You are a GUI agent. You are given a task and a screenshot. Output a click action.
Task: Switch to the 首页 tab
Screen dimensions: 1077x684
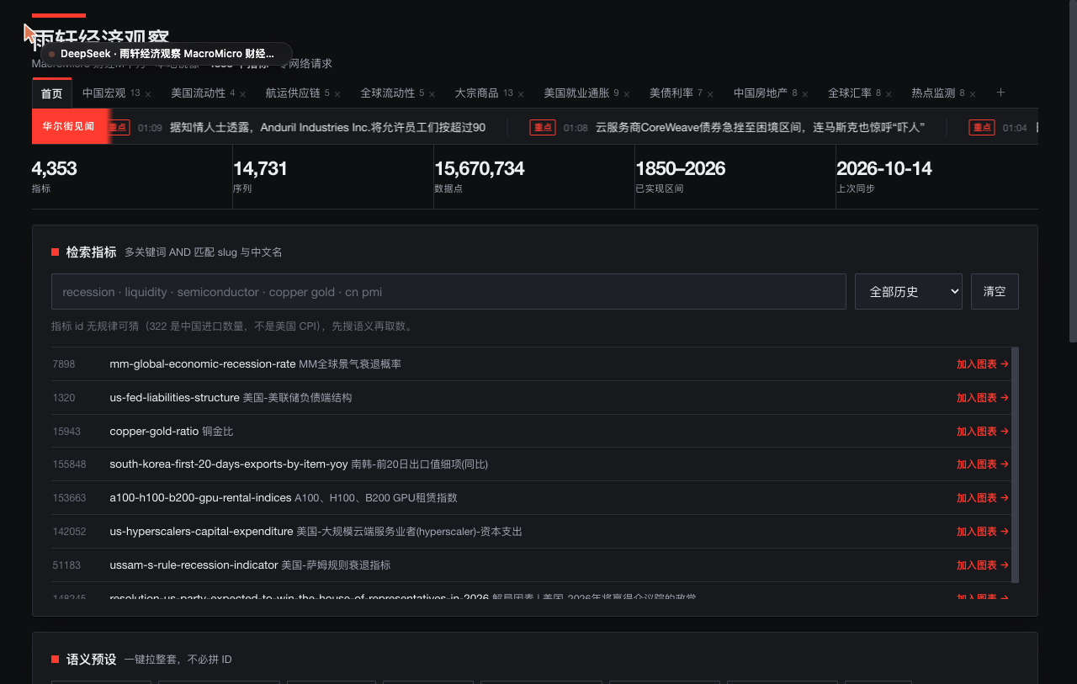(x=51, y=93)
